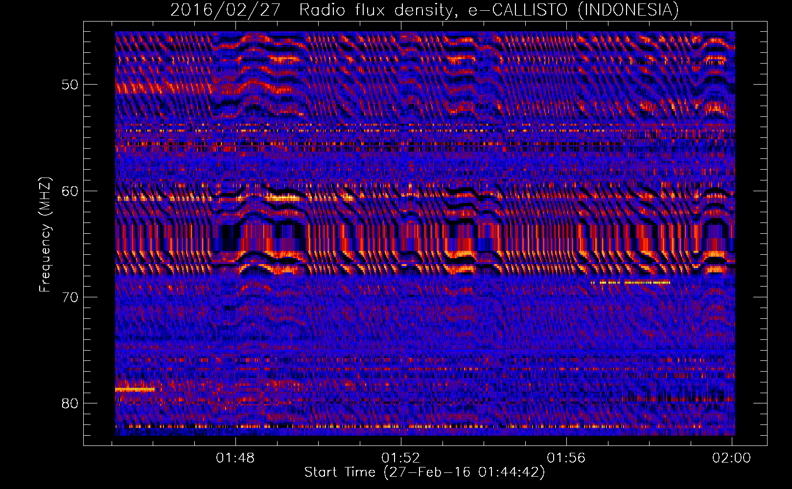Screen dimensions: 792x489
Task: Click the 01:48 time tick label
Action: (x=235, y=458)
